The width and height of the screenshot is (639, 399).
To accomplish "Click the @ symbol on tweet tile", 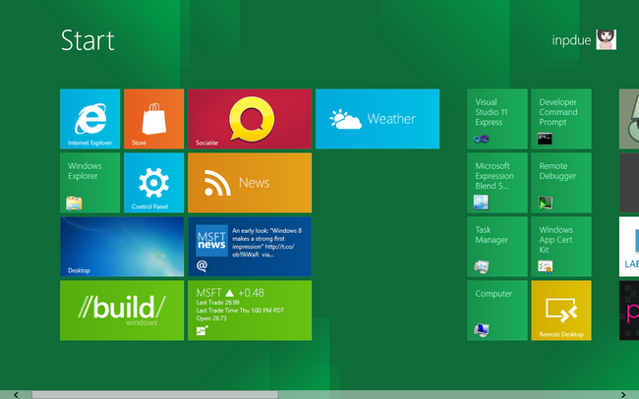I will (x=202, y=265).
